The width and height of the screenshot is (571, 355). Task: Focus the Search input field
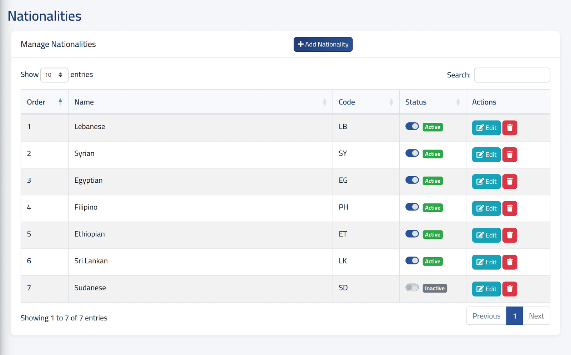tap(512, 75)
